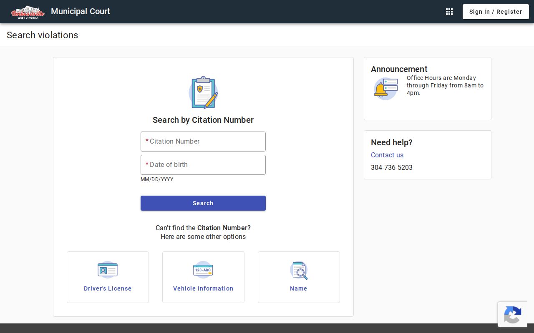534x333 pixels.
Task: Click the announcement bell icon
Action: point(385,89)
